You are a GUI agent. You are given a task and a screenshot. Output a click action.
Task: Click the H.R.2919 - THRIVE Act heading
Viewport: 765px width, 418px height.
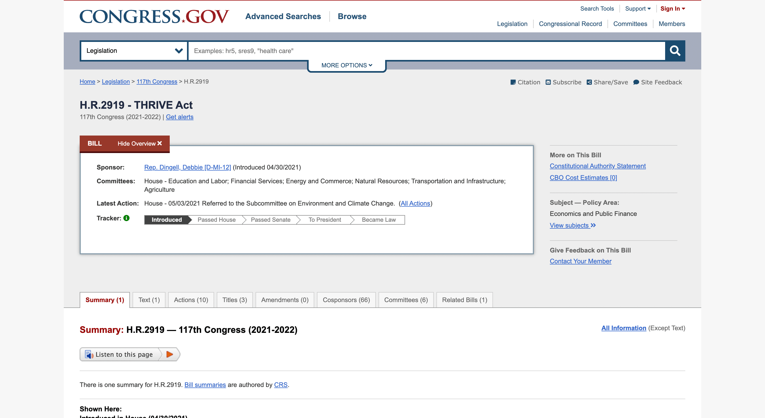[x=136, y=105]
